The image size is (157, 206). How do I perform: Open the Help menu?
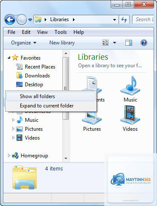pos(78,32)
